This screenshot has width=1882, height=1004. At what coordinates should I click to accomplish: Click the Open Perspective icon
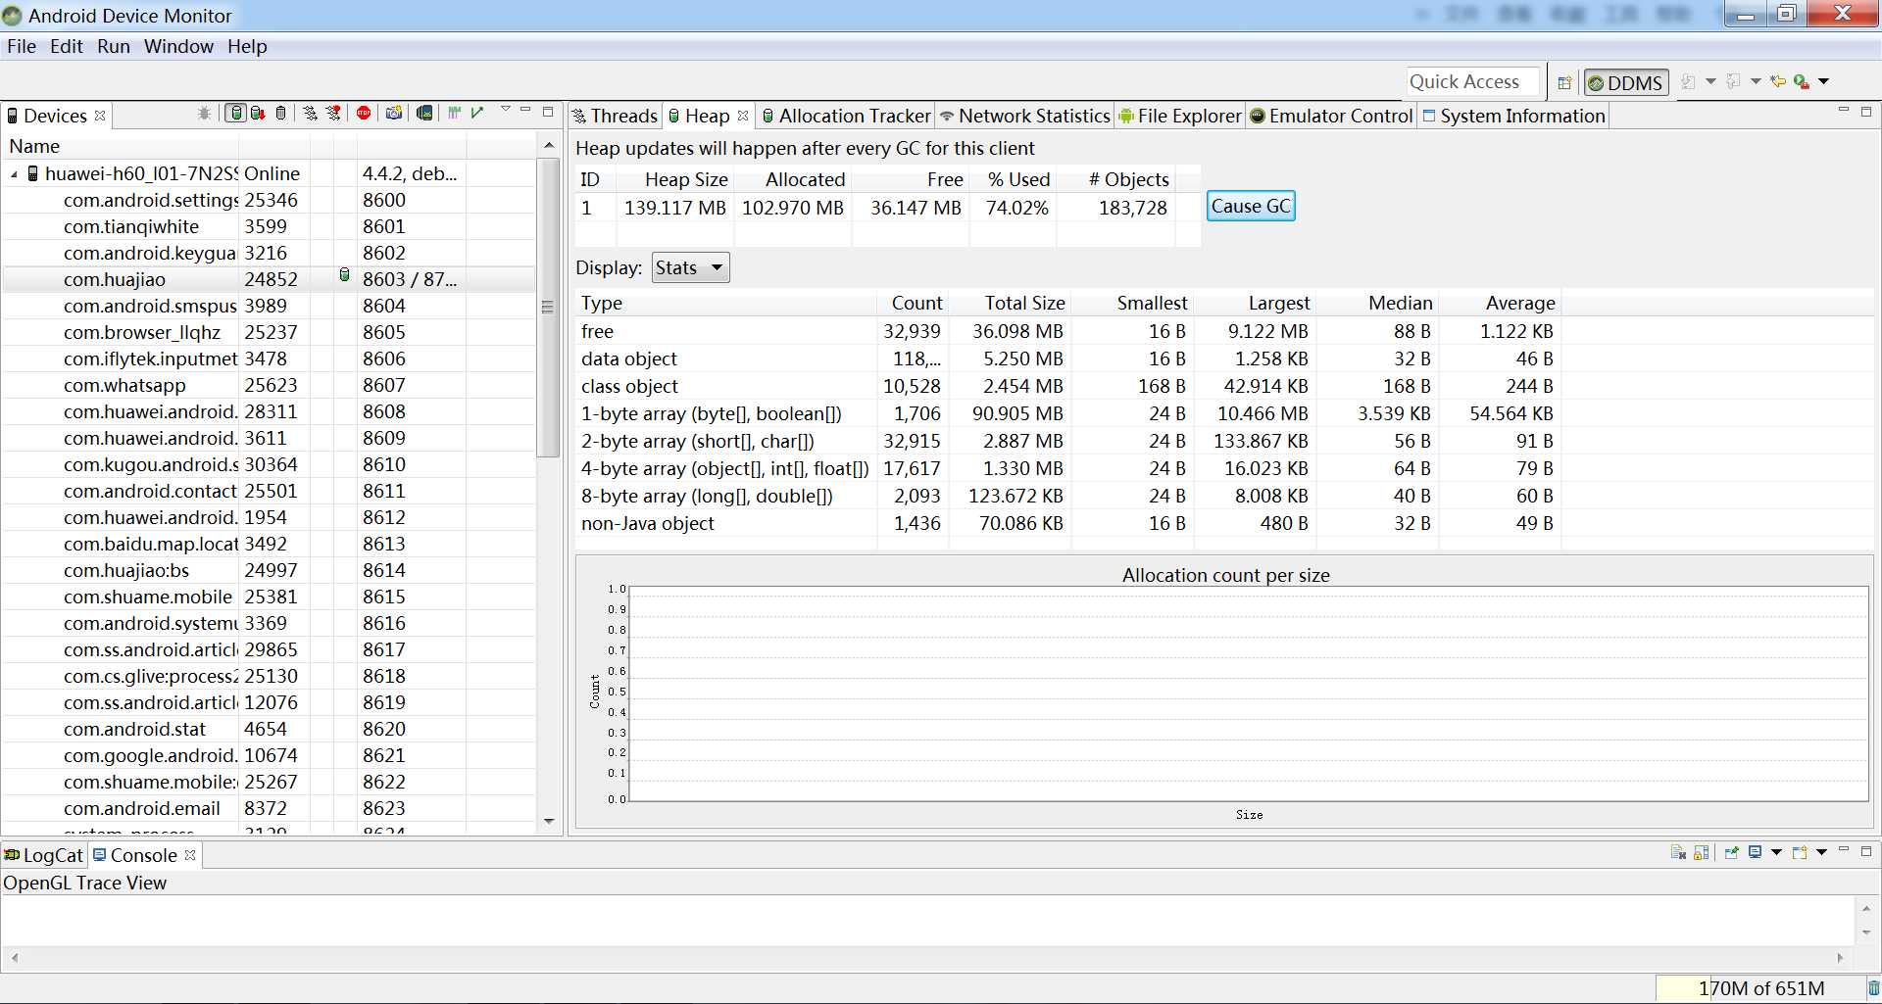[1565, 82]
